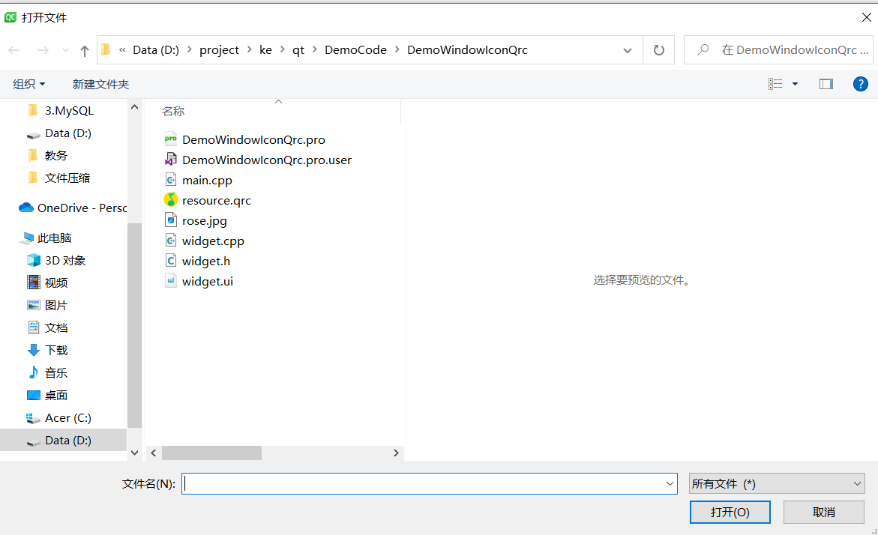This screenshot has height=535, width=878.
Task: Click file list scroll left arrow
Action: pos(154,453)
